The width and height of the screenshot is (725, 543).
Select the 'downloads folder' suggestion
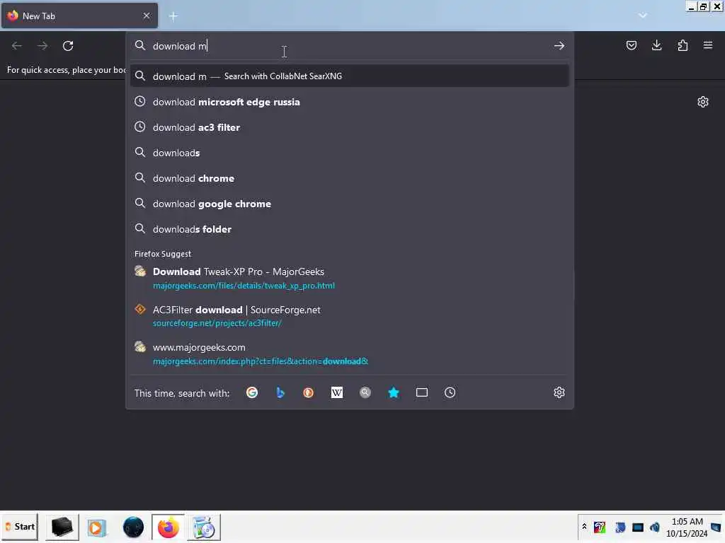tap(350, 229)
